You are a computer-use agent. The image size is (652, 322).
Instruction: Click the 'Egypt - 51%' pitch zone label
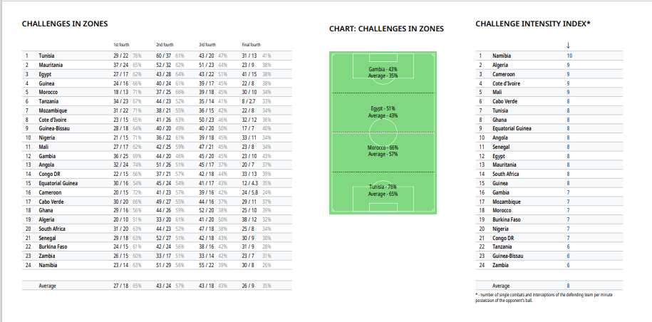point(383,108)
